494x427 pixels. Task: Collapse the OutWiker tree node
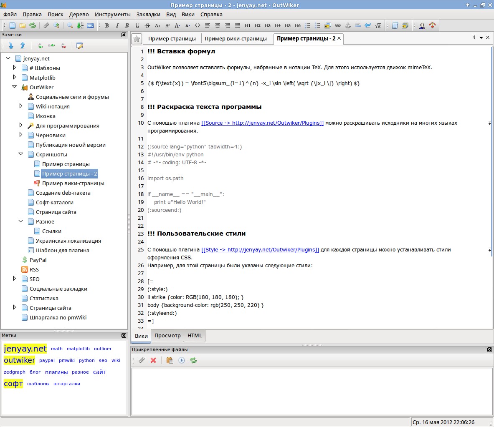[x=15, y=87]
